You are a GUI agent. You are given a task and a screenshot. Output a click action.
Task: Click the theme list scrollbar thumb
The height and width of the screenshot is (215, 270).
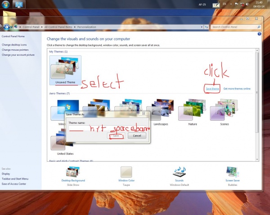(257, 92)
